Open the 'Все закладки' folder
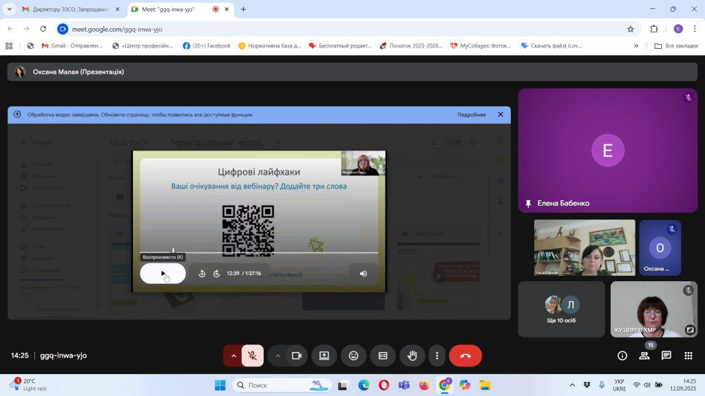 tap(676, 46)
